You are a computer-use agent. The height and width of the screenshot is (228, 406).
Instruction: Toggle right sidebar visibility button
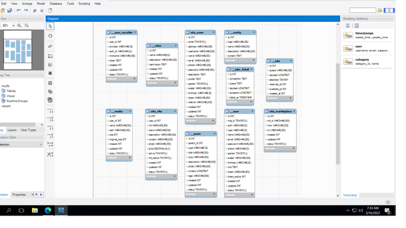pyautogui.click(x=392, y=10)
